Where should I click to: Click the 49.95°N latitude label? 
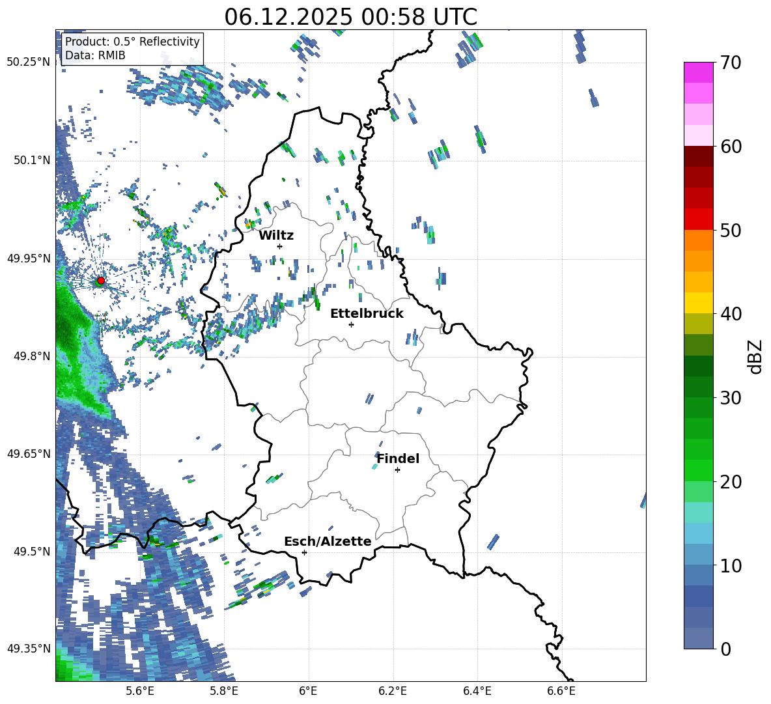point(29,258)
